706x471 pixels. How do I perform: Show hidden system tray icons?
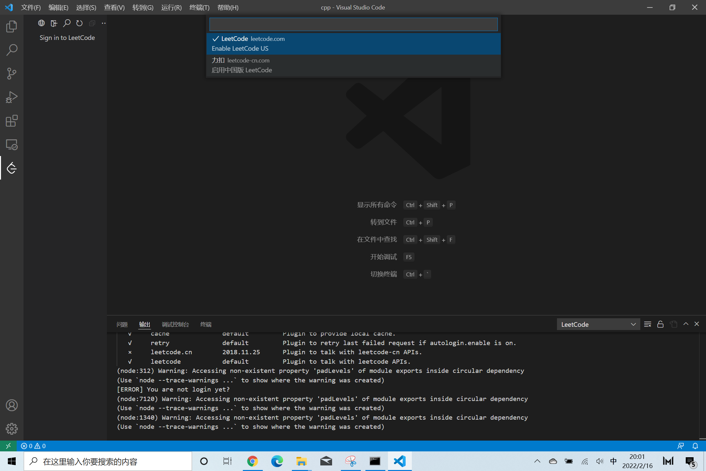pos(537,461)
